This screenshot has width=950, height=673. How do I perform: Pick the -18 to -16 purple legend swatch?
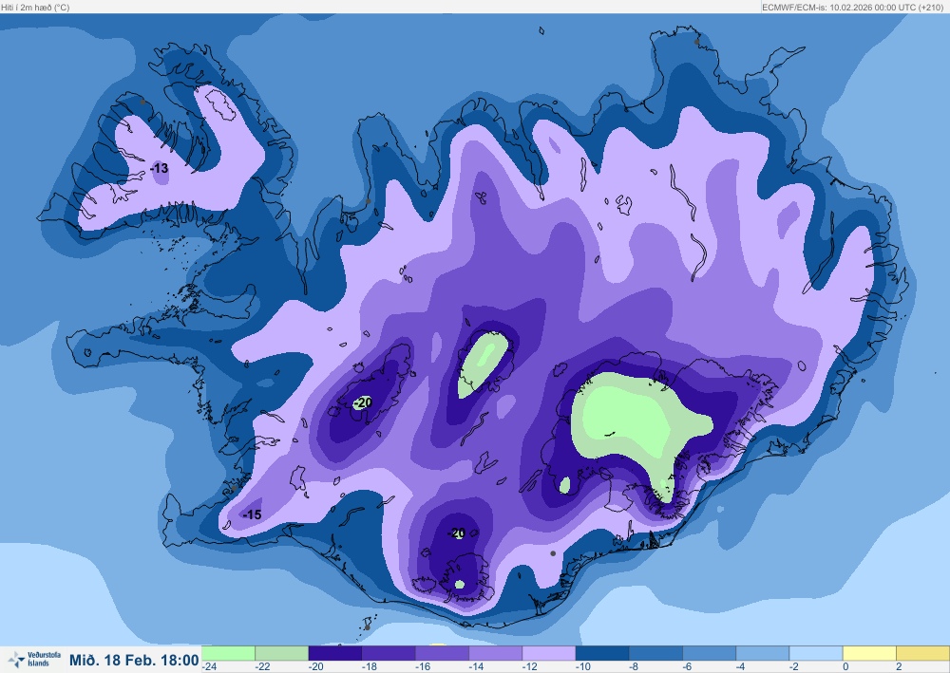point(389,654)
